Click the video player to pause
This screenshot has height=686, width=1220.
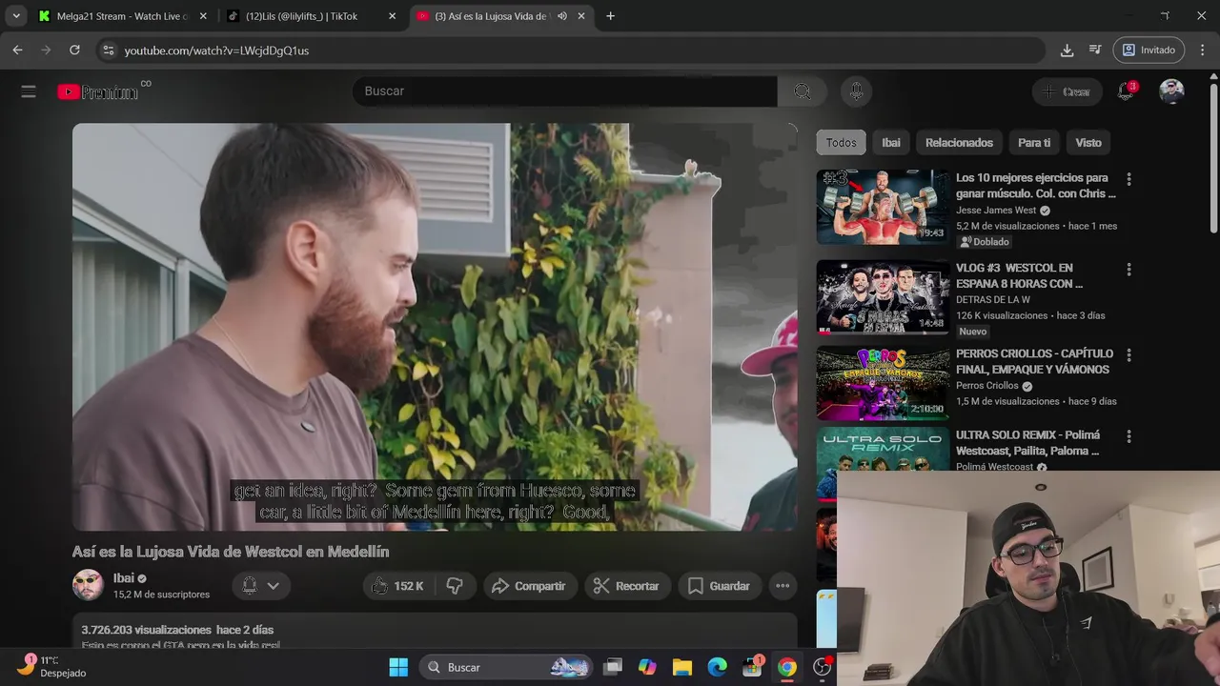(435, 327)
